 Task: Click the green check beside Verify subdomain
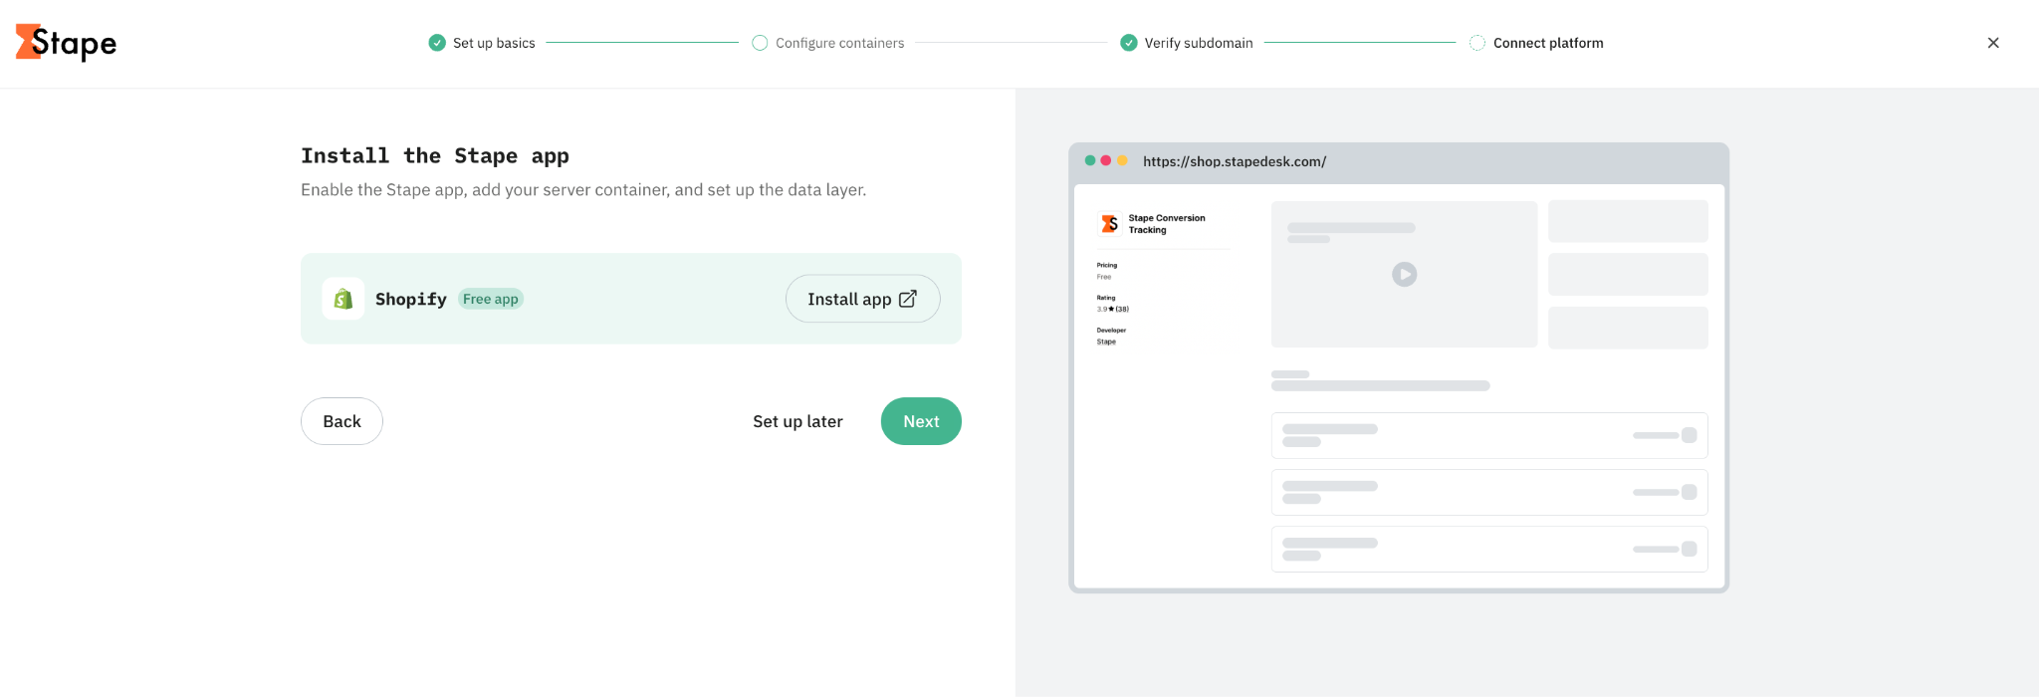tap(1129, 43)
